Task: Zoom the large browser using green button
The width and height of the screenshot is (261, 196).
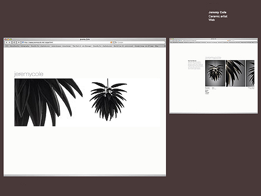Action: tap(11, 39)
